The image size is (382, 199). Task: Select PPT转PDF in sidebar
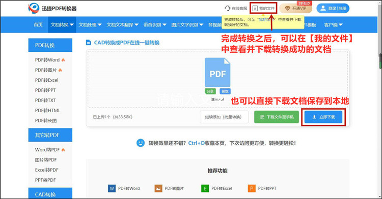point(45,180)
